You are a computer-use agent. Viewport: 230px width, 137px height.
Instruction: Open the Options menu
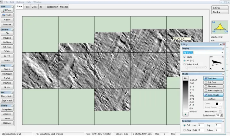[20, 2]
